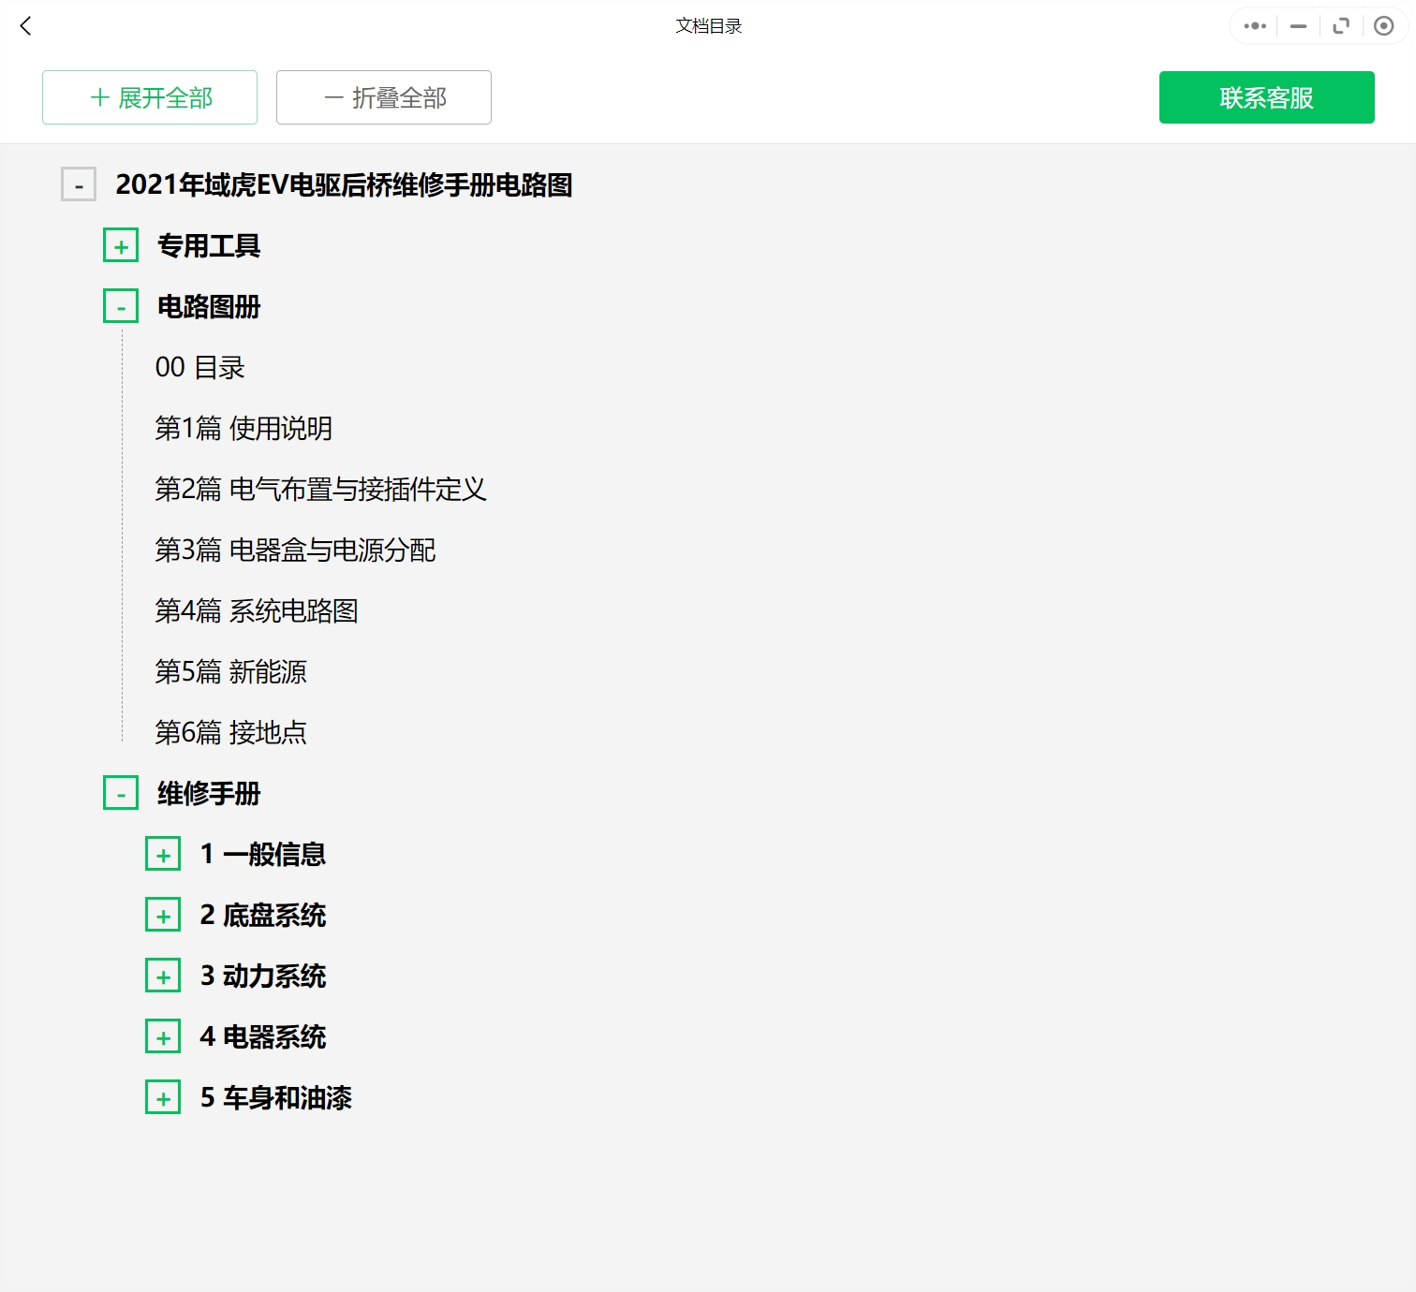1416x1292 pixels.
Task: Collapse the 电路图册 section
Action: point(121,307)
